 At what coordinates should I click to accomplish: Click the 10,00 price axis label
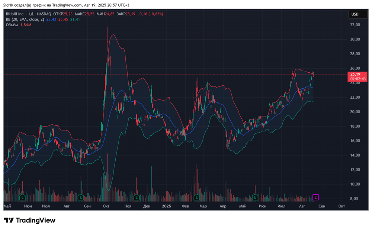(x=355, y=184)
